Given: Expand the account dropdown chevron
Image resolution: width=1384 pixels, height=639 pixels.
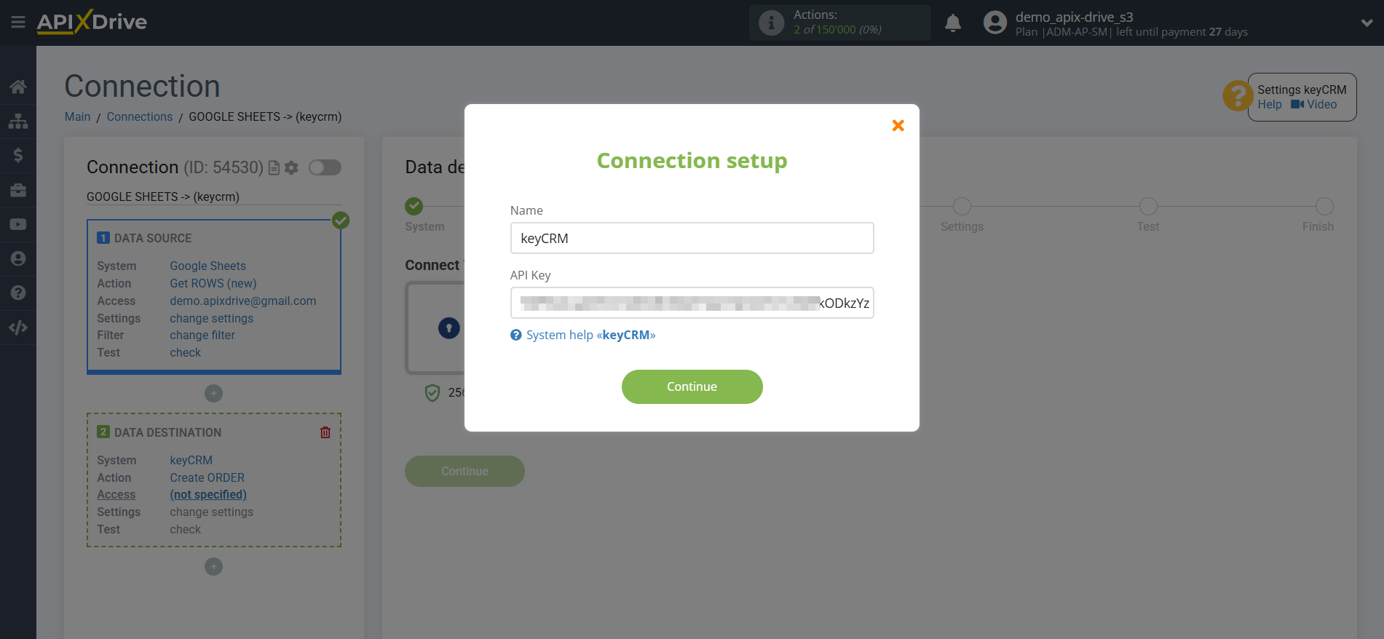Looking at the screenshot, I should coord(1367,23).
